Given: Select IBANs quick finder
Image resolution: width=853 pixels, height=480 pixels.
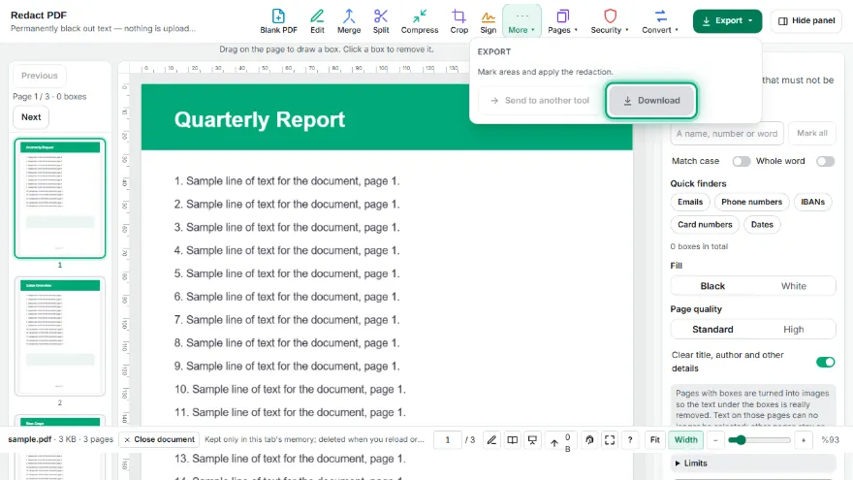Looking at the screenshot, I should 812,202.
